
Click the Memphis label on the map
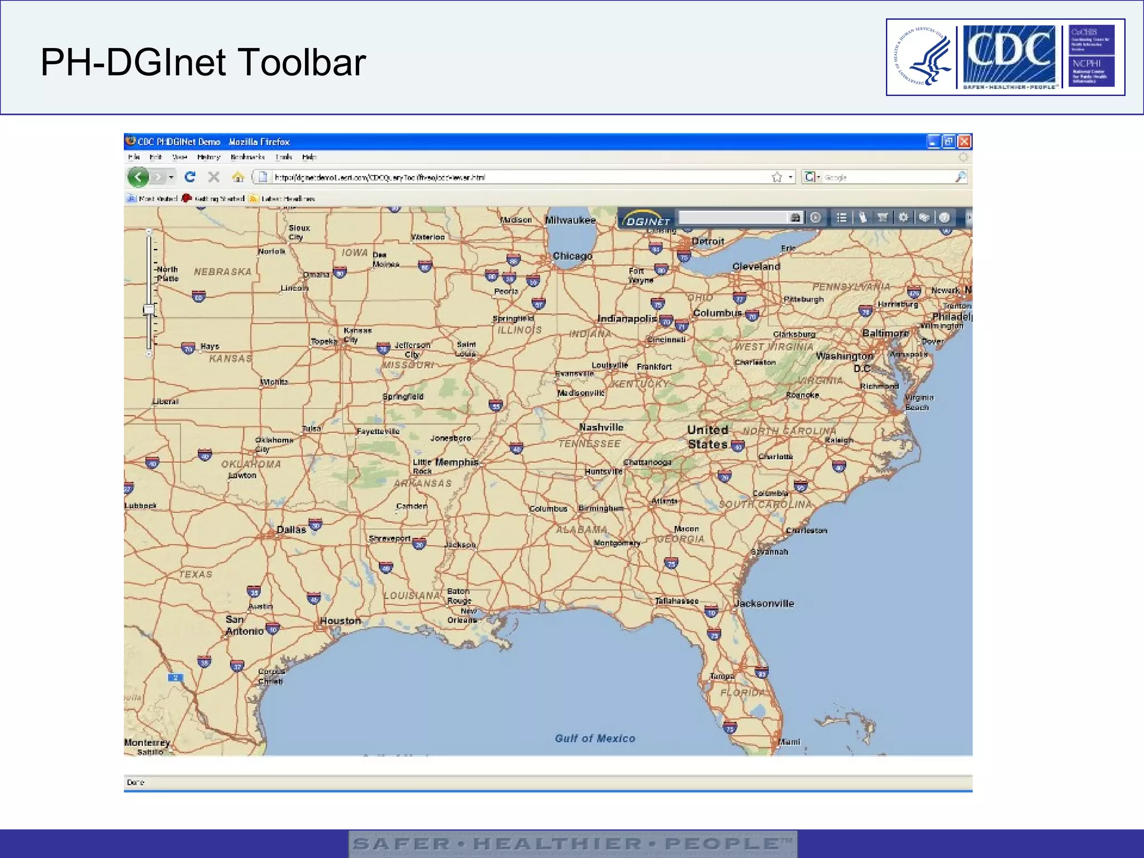pos(457,462)
